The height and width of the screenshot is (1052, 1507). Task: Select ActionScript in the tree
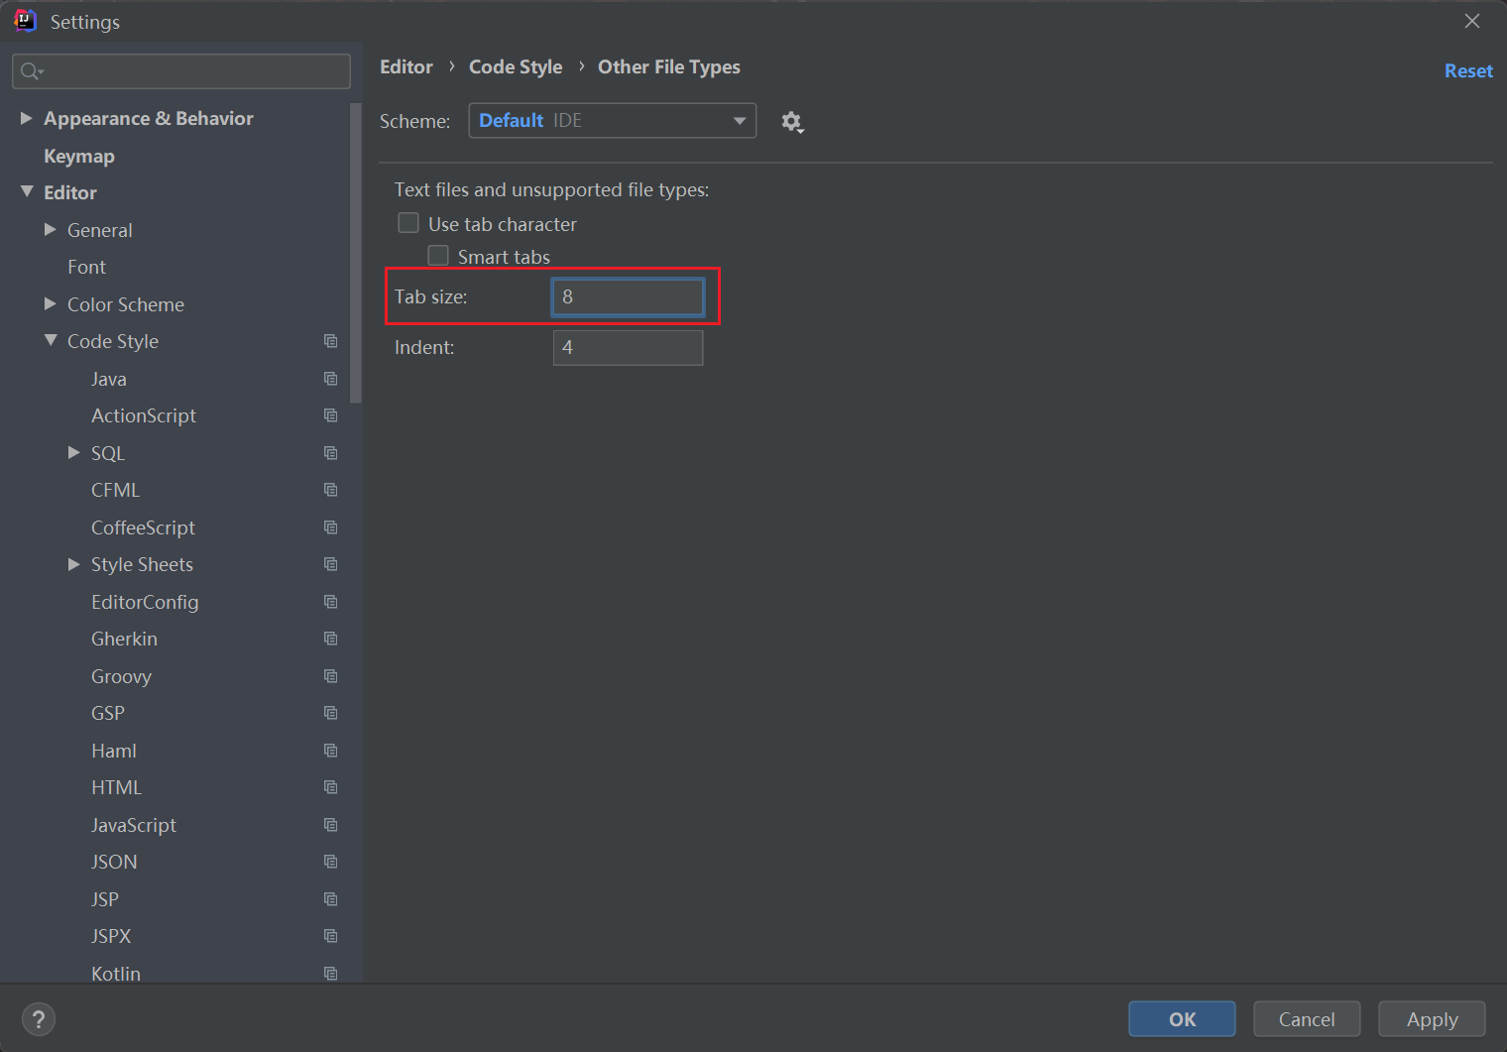point(144,415)
